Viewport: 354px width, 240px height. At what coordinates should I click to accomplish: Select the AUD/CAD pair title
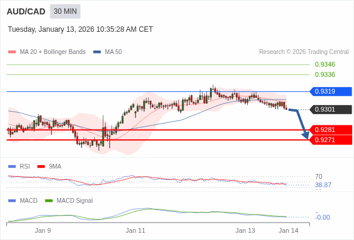click(x=26, y=11)
